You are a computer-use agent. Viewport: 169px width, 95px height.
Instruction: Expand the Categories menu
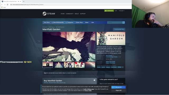pyautogui.click(x=69, y=22)
